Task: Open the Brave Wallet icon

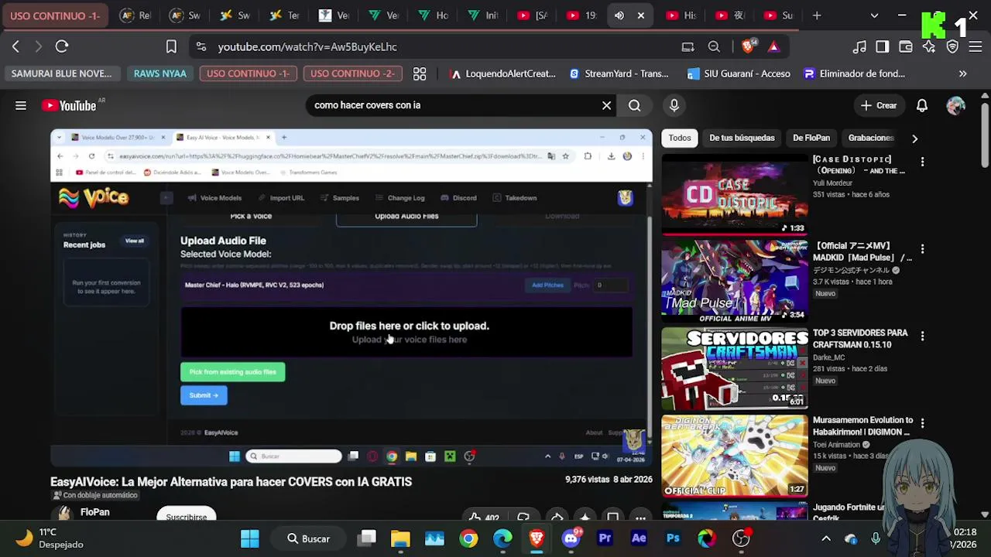Action: [x=906, y=46]
